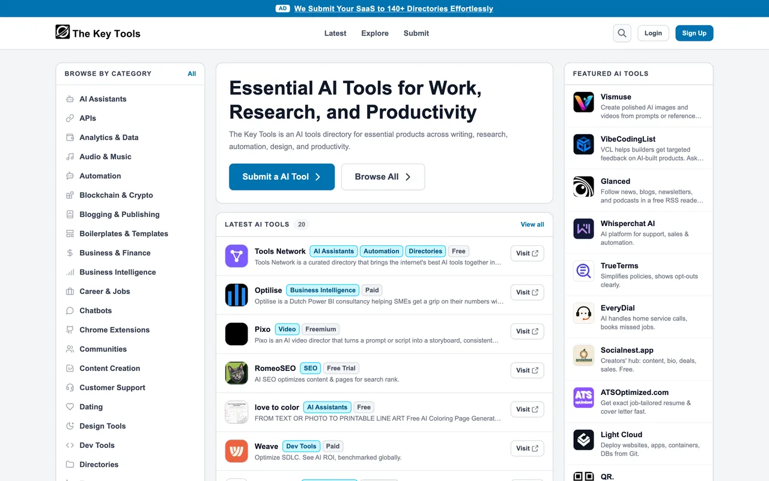769x481 pixels.
Task: Open the Submit nav item
Action: tap(416, 33)
